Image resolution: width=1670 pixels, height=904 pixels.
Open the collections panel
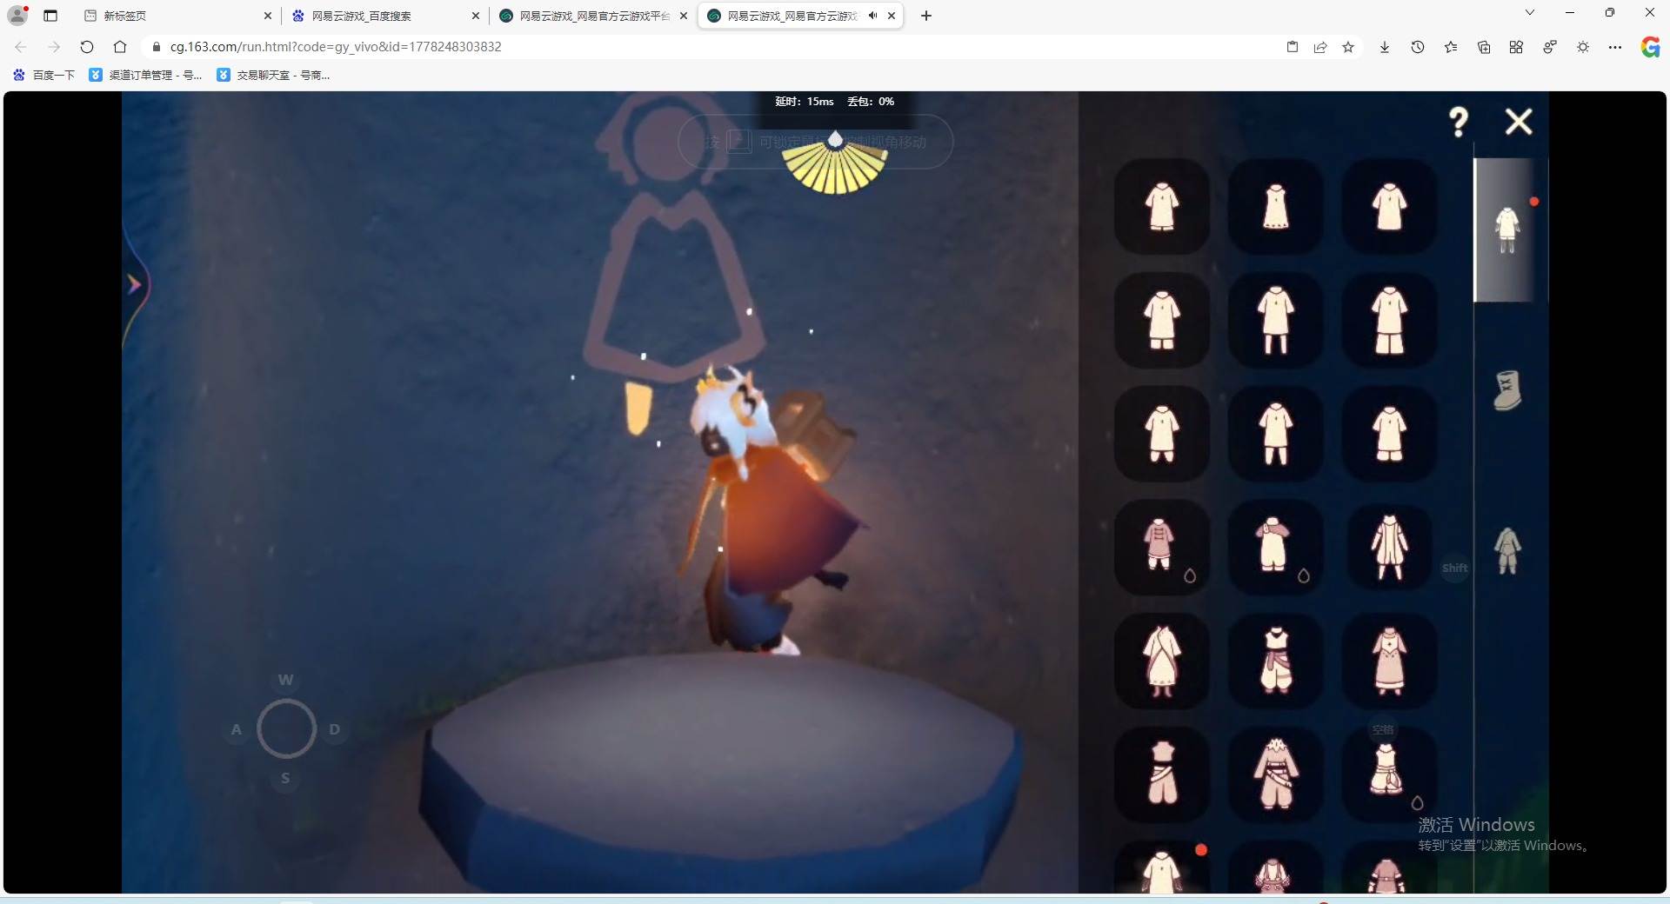(x=1484, y=47)
